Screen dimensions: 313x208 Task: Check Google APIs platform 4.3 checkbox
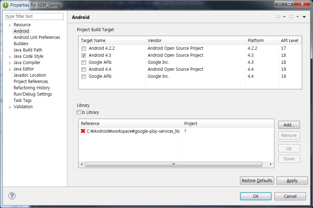tap(84, 62)
